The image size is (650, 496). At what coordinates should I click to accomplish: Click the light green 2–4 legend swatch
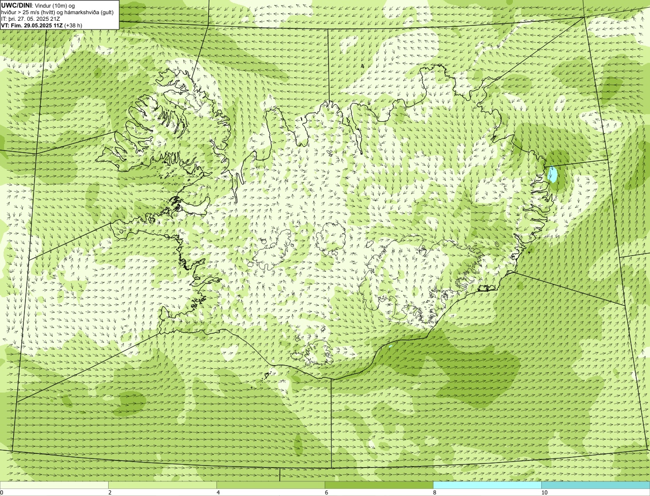point(162,485)
